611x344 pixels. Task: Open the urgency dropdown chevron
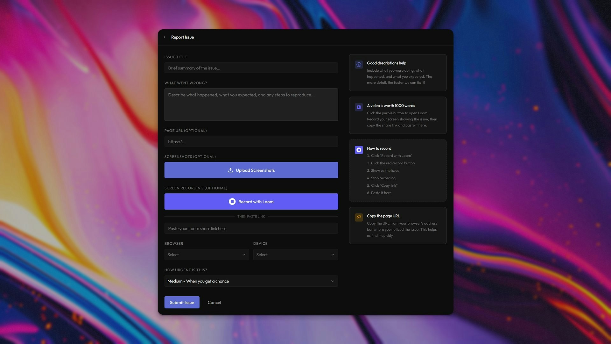click(x=333, y=281)
